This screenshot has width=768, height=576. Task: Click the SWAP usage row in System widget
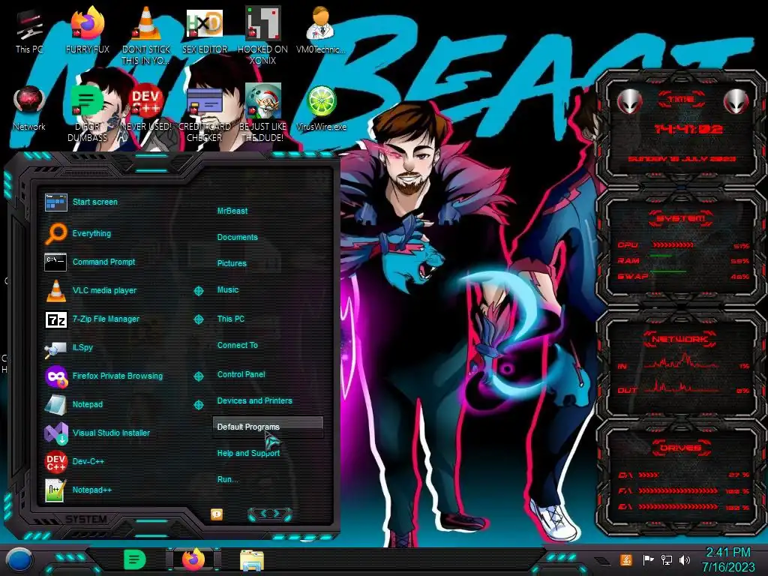tap(683, 276)
